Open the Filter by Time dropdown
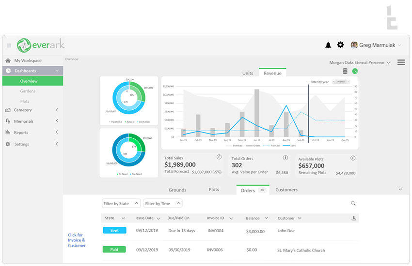This screenshot has width=412, height=266. [162, 204]
